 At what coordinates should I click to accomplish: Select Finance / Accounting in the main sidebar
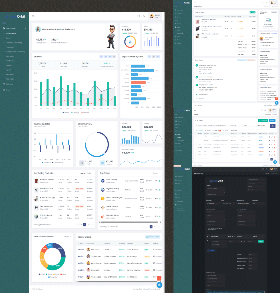tap(14, 43)
